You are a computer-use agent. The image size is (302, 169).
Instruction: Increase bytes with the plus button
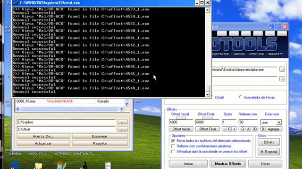(x=234, y=129)
